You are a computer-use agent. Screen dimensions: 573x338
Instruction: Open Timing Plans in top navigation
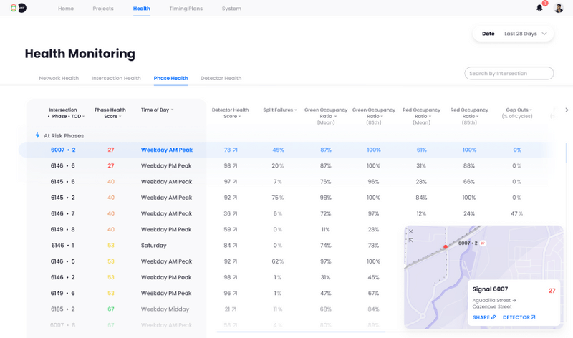coord(186,9)
